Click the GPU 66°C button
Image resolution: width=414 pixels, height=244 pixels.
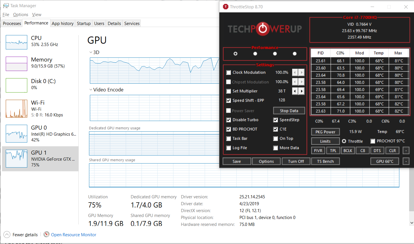pos(385,162)
